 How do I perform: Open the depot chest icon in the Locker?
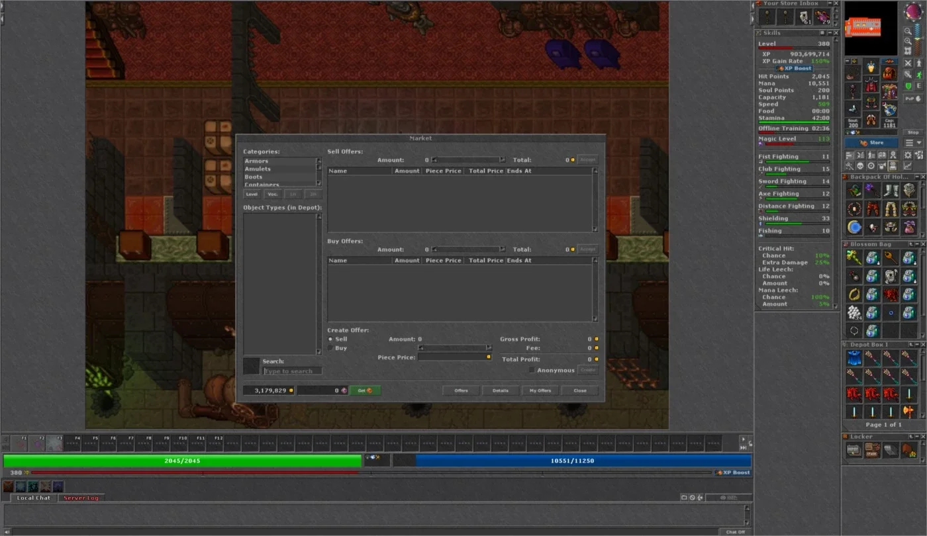point(854,451)
